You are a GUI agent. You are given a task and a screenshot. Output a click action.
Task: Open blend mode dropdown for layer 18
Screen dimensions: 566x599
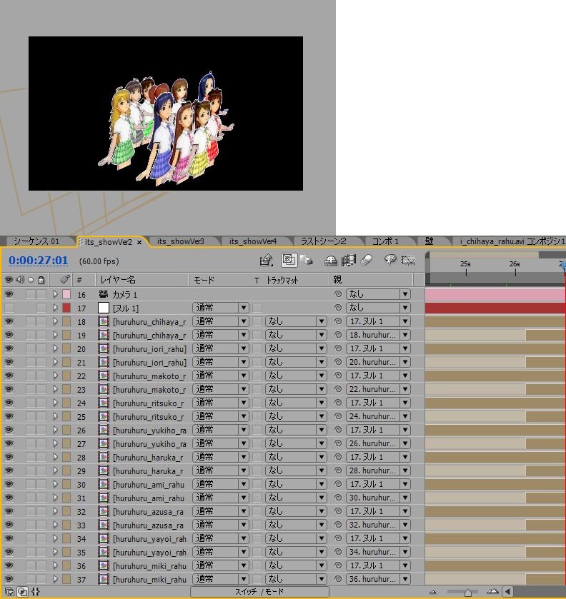pyautogui.click(x=221, y=321)
